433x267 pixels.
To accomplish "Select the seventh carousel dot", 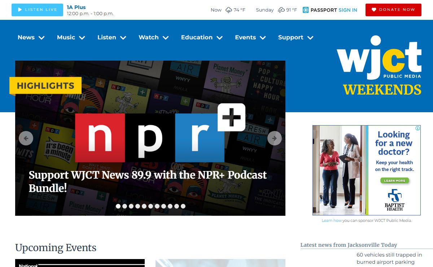I will (x=157, y=206).
